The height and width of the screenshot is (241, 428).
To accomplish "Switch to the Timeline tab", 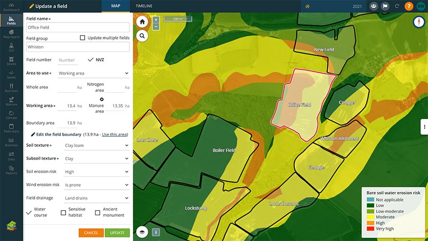I will (144, 6).
